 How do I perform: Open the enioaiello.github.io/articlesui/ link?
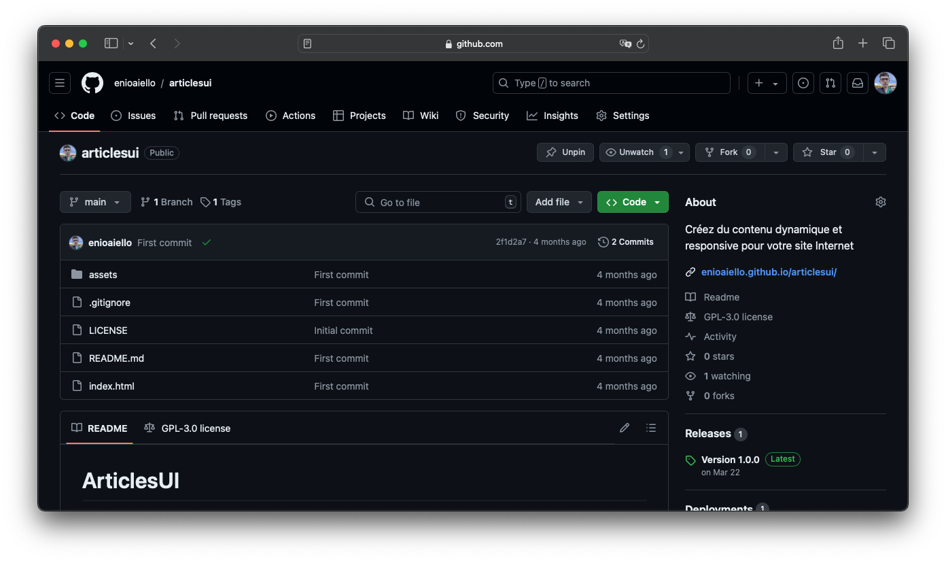(x=769, y=272)
